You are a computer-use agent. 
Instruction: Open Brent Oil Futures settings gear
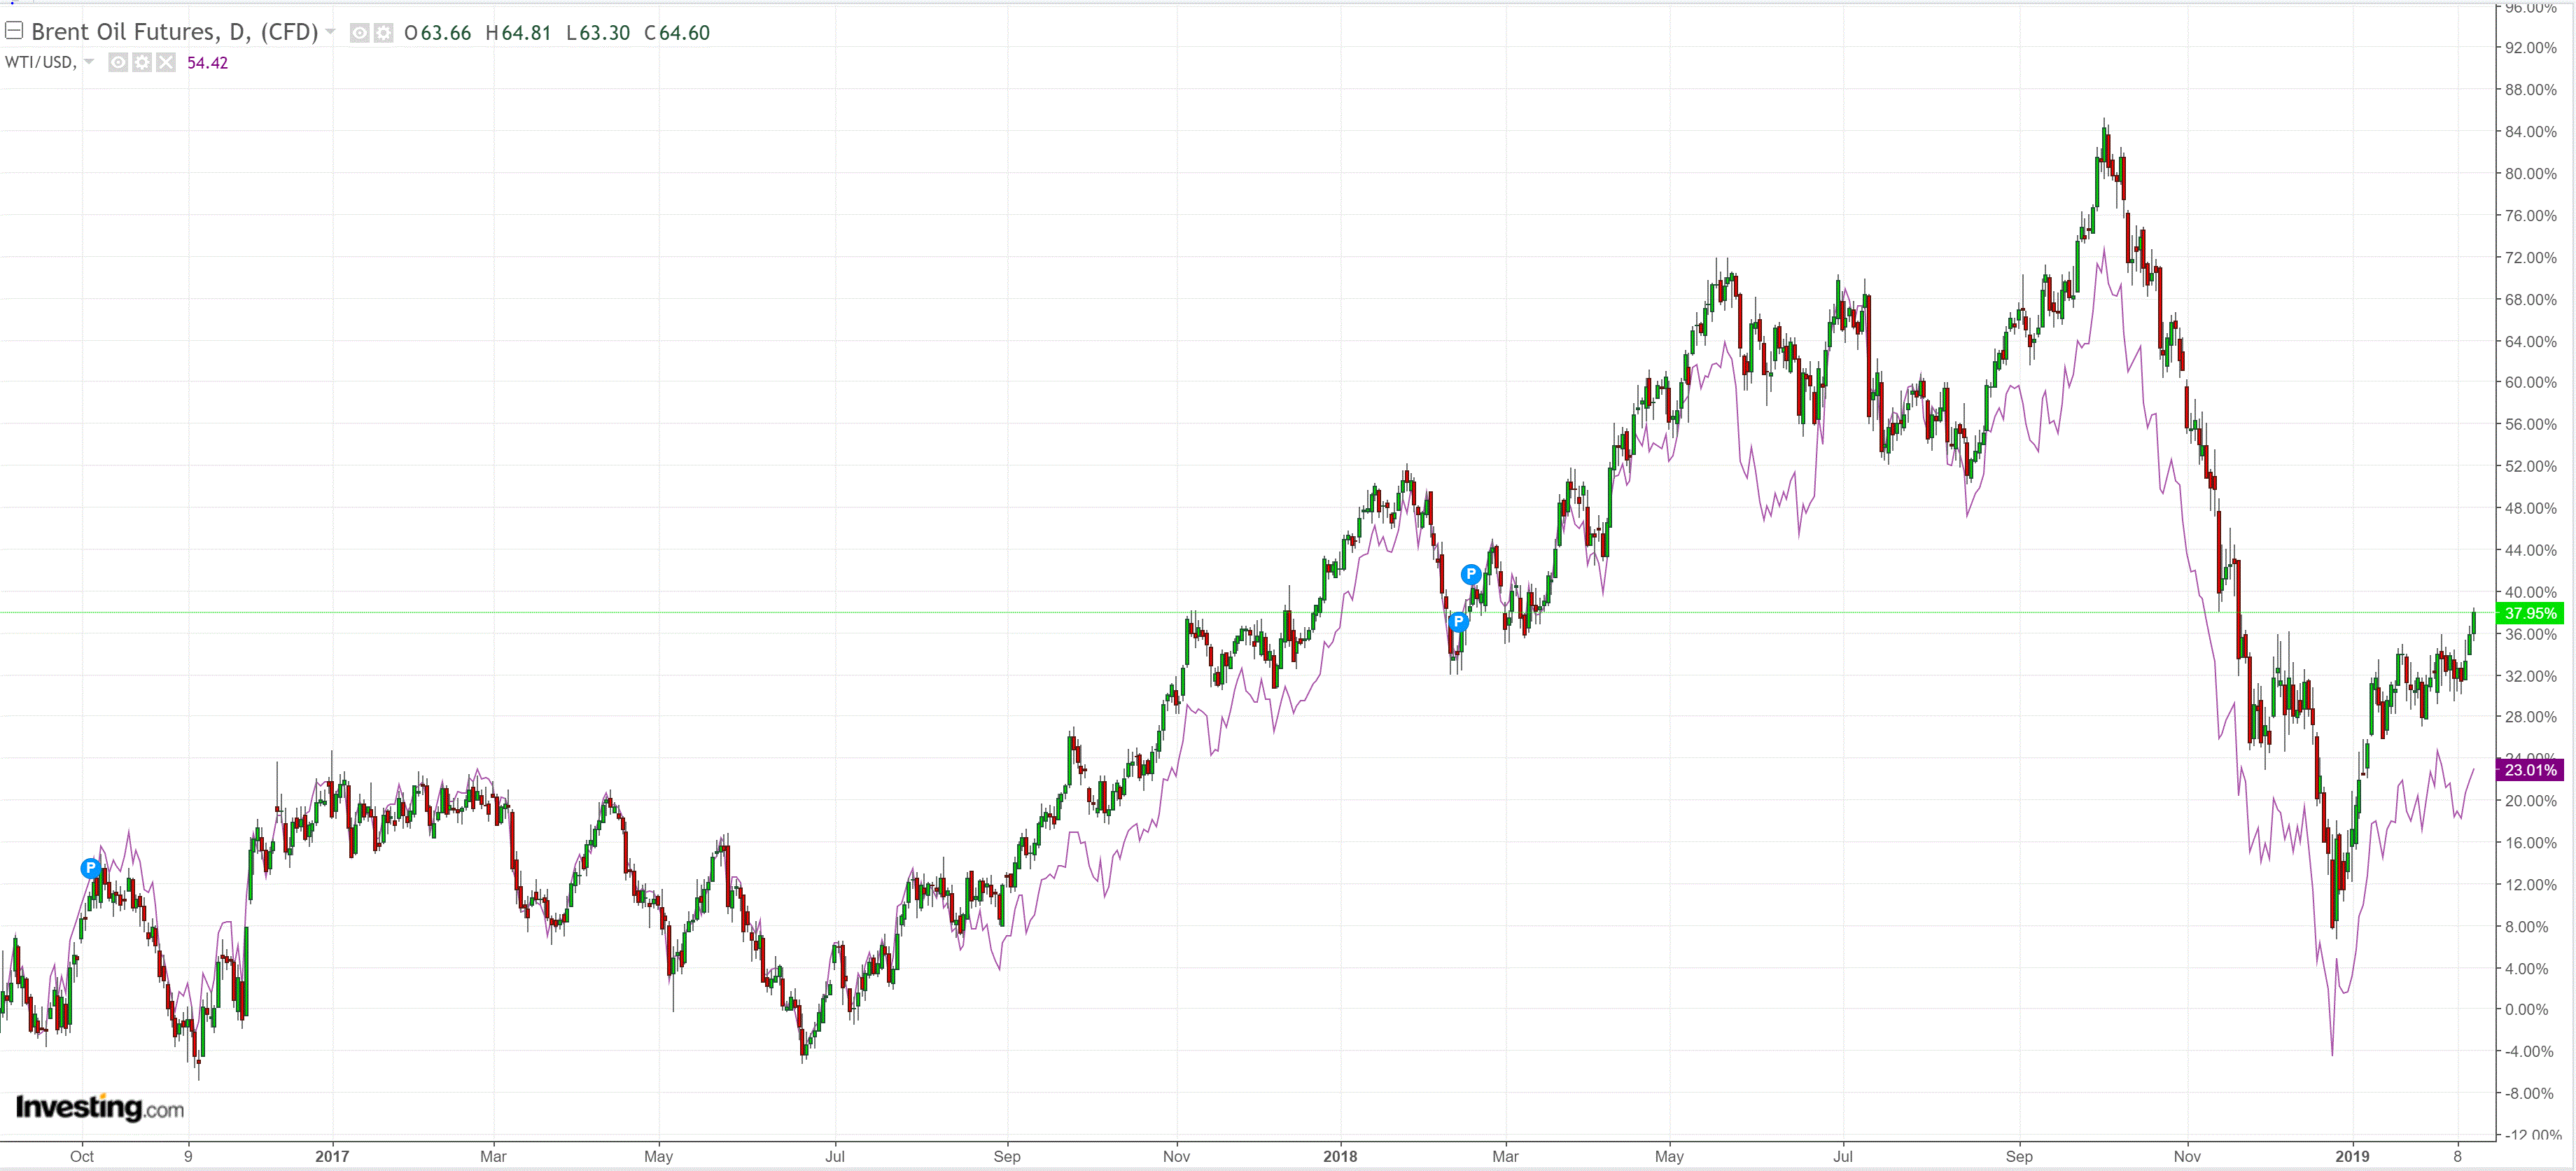(383, 33)
